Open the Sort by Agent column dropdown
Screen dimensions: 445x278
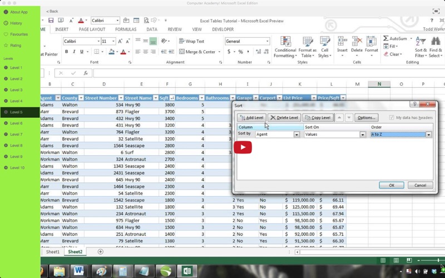coord(296,135)
